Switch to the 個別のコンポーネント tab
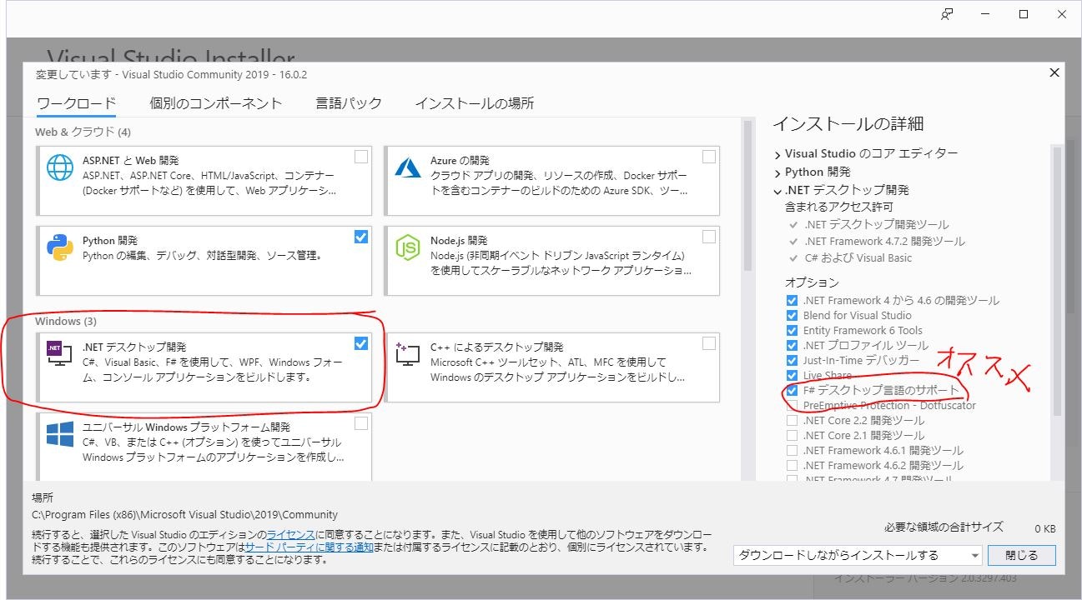 click(x=216, y=103)
